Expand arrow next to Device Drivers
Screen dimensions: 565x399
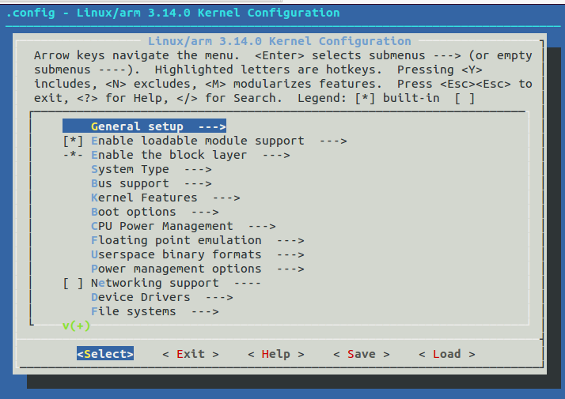[219, 298]
